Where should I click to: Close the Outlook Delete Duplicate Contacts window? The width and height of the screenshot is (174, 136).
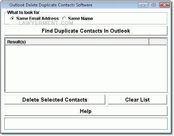pos(165,5)
